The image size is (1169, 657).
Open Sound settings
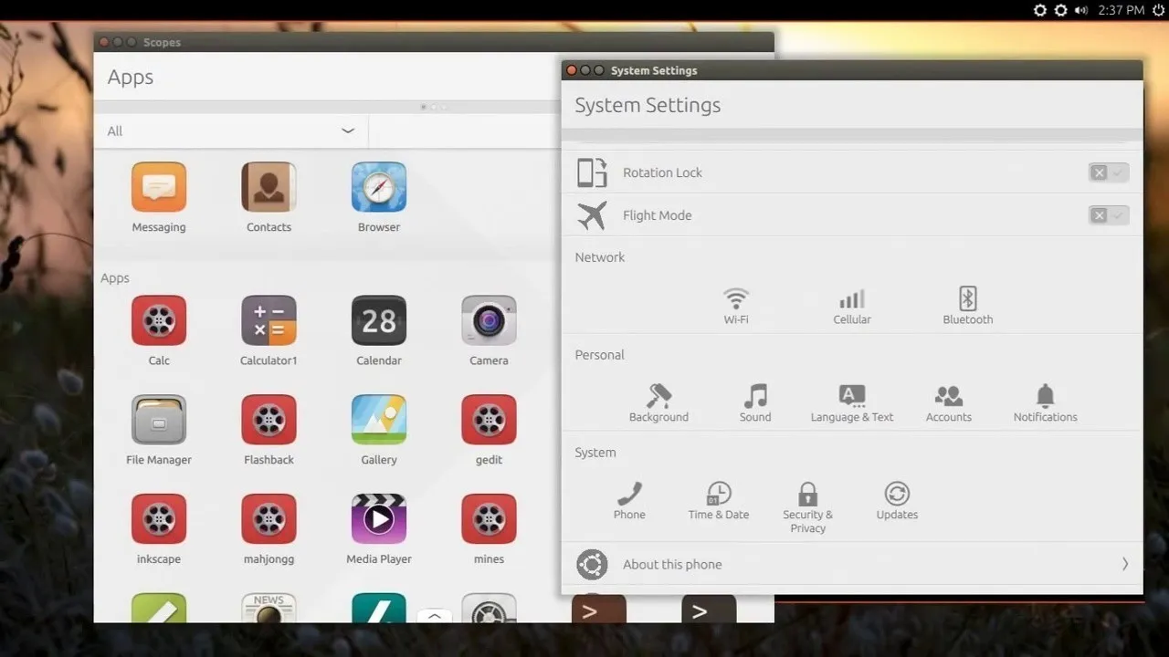point(754,401)
